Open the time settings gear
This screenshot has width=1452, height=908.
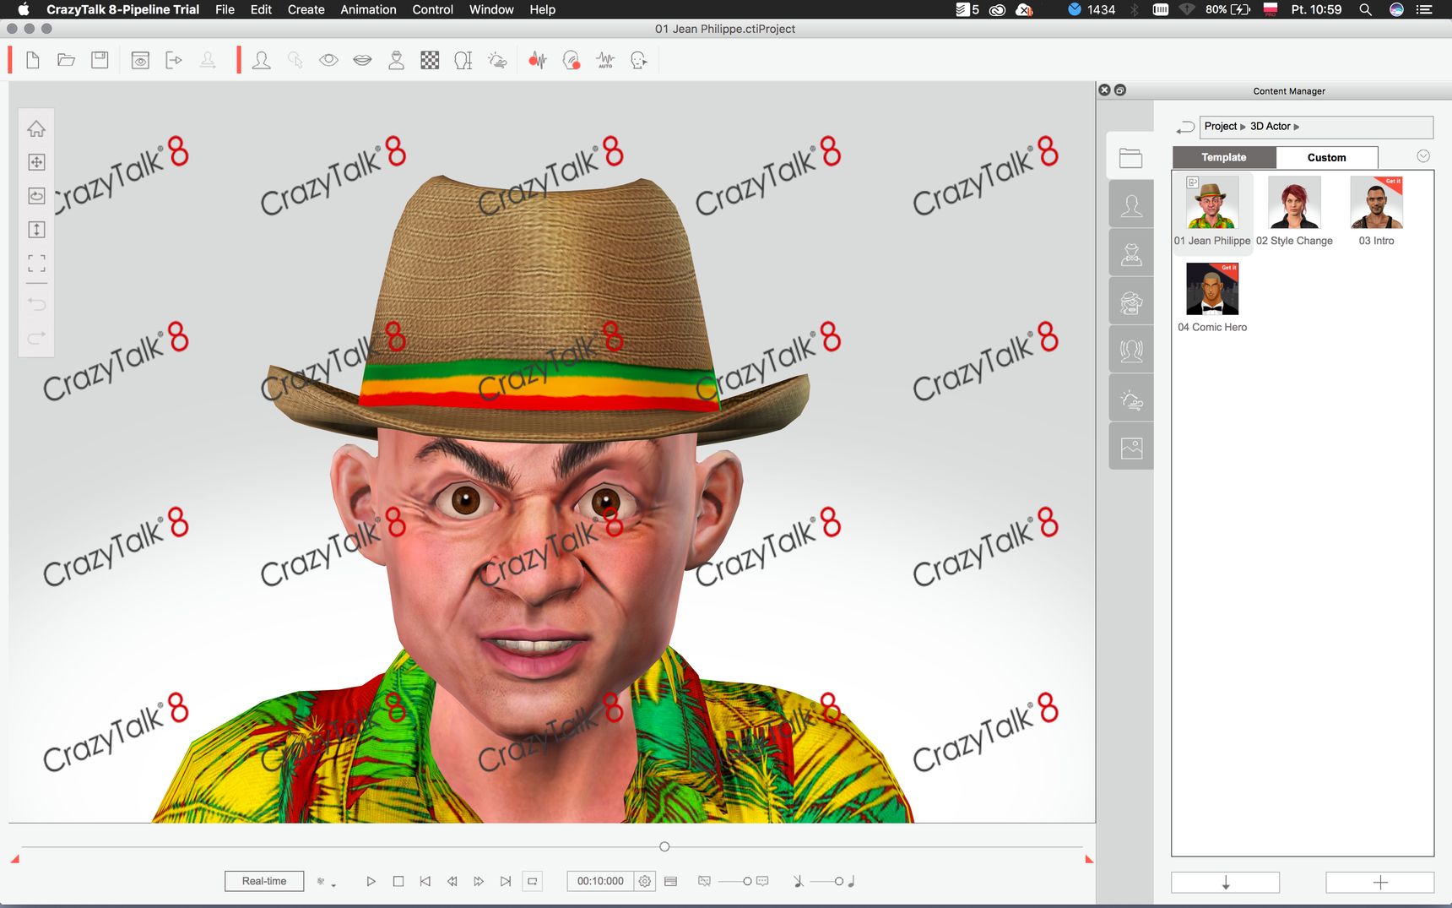click(x=645, y=881)
